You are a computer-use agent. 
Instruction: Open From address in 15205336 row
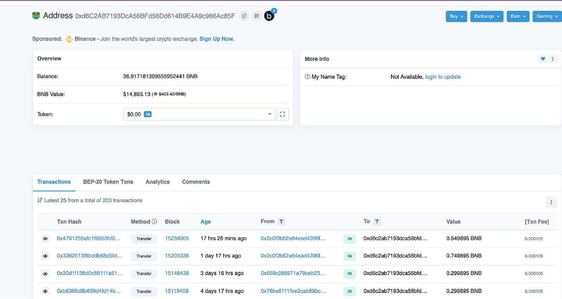point(293,256)
